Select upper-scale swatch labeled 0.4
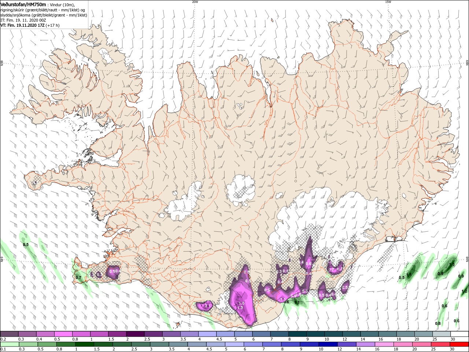 [x=45, y=334]
